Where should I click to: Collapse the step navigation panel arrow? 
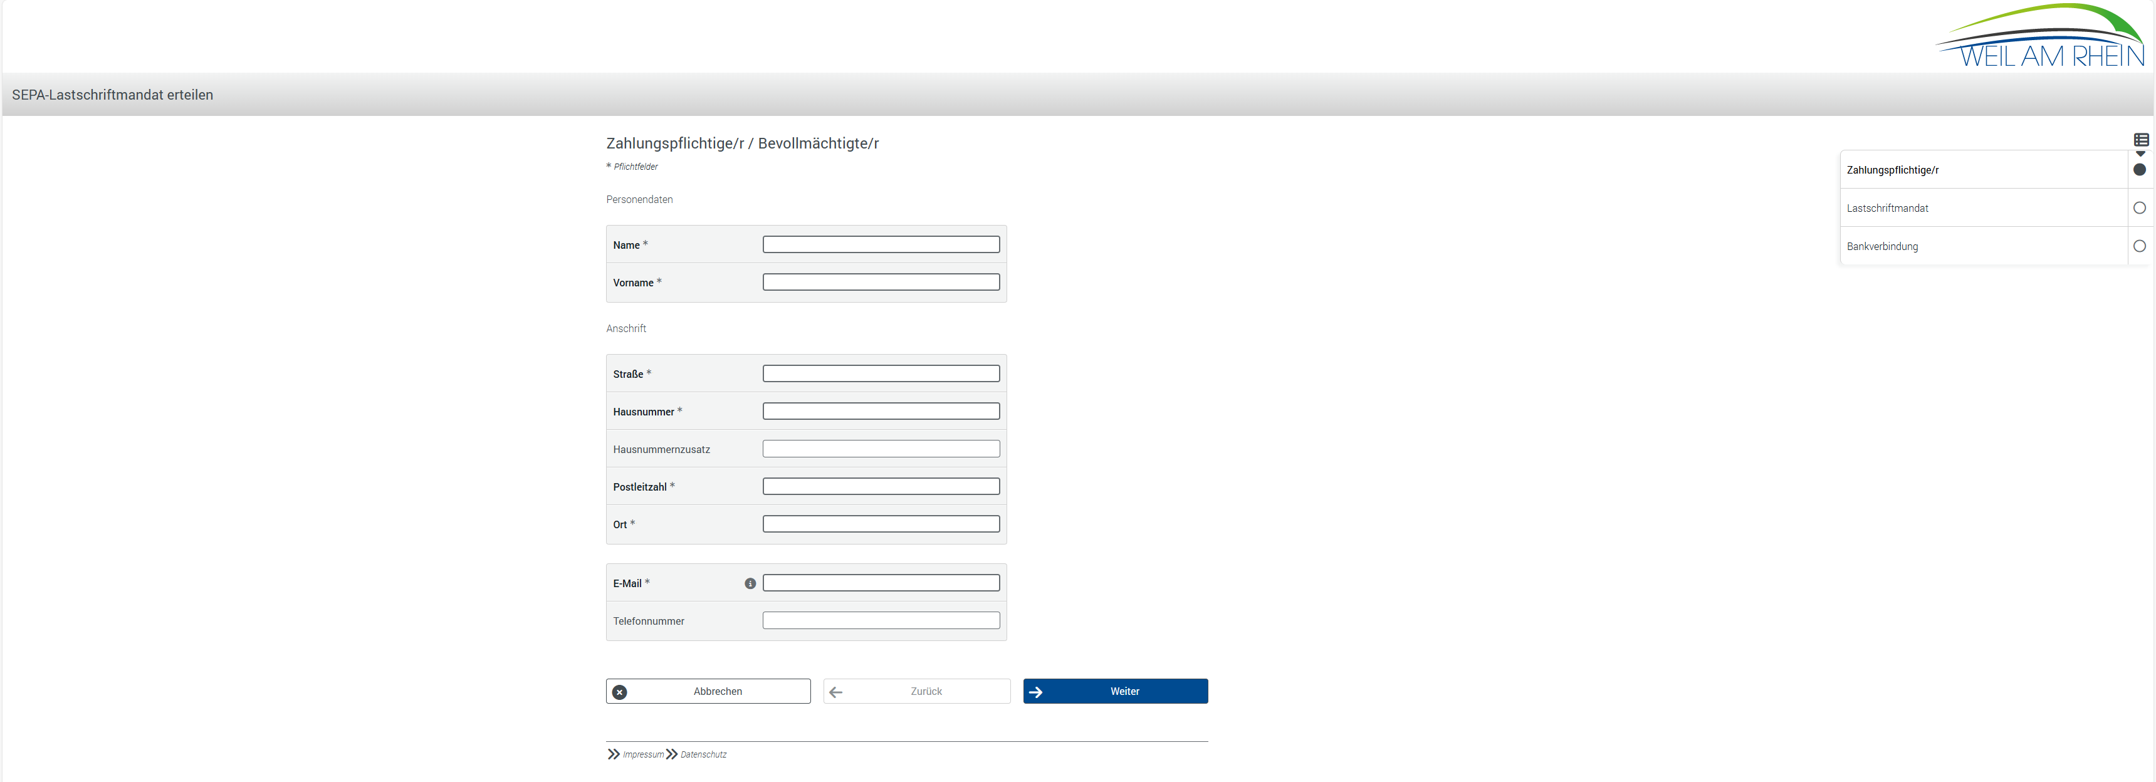pos(2140,154)
